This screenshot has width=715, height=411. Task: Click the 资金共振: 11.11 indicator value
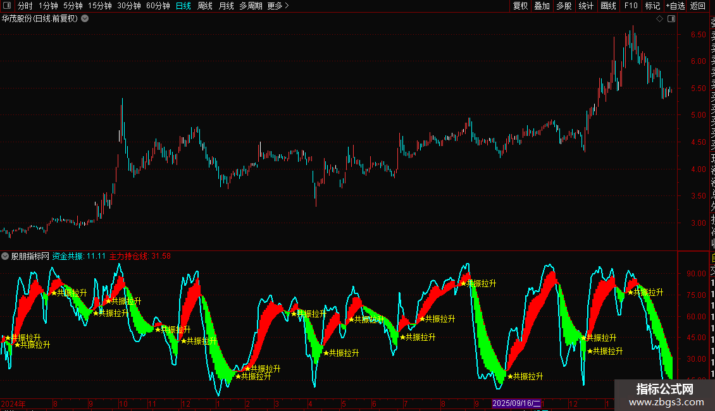79,257
